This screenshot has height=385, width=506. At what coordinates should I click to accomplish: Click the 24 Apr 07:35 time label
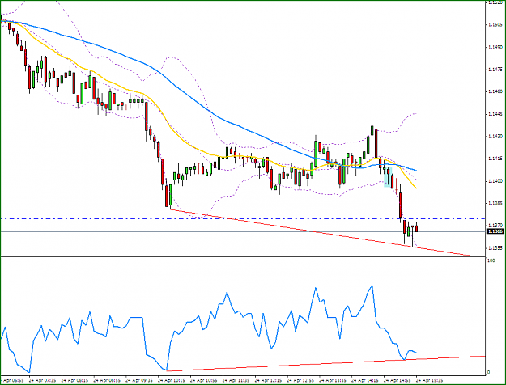pos(42,380)
